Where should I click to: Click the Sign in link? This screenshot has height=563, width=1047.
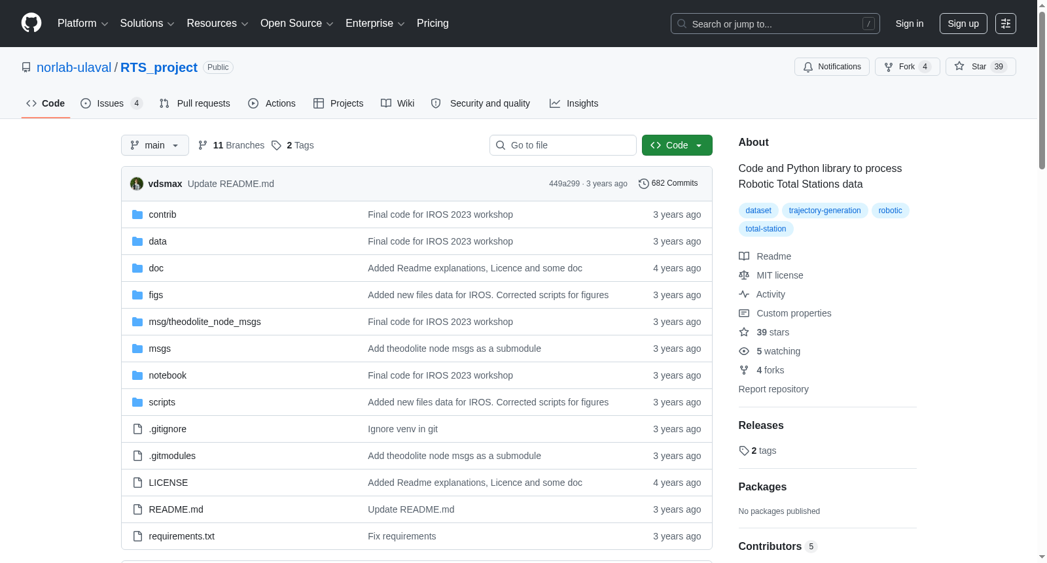910,24
